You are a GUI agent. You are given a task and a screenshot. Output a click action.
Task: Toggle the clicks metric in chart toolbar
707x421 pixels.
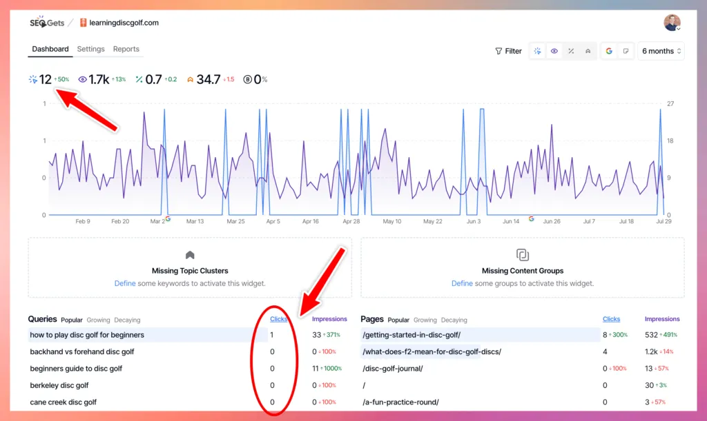(x=537, y=51)
